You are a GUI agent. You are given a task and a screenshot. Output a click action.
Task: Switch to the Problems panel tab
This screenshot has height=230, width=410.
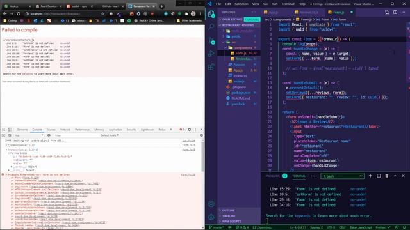point(272,176)
